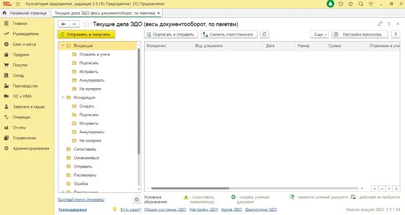This screenshot has width=405, height=215.
Task: Jump to the first row of the table
Action: tap(374, 188)
